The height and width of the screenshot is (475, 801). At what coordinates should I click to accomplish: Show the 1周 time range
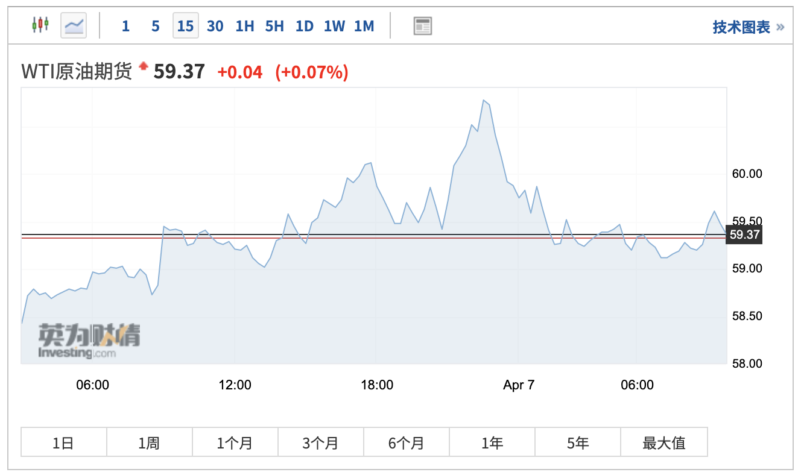(x=149, y=443)
